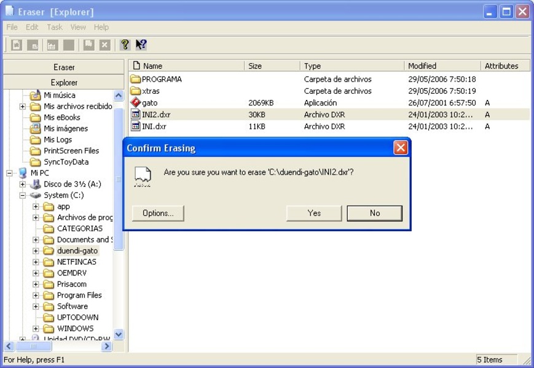Image resolution: width=534 pixels, height=368 pixels.
Task: Activate the What's This context help pointer
Action: (x=141, y=45)
